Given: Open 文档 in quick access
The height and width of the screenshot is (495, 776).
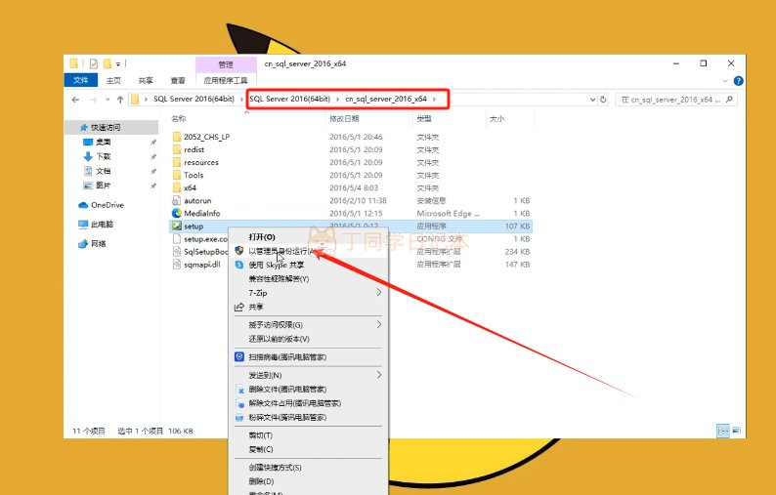Looking at the screenshot, I should pyautogui.click(x=103, y=171).
